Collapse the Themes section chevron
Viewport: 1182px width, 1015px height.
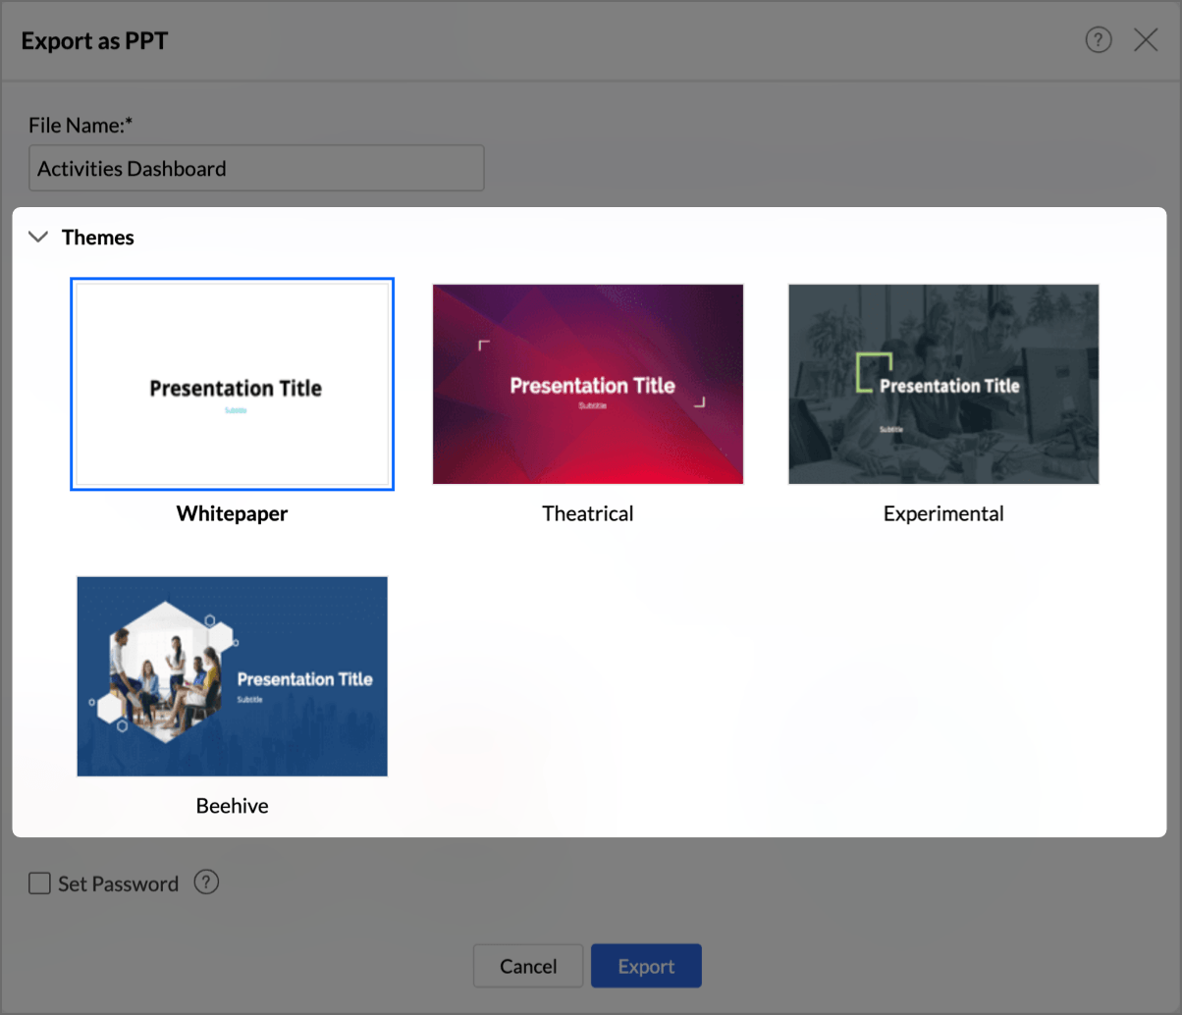(x=38, y=237)
